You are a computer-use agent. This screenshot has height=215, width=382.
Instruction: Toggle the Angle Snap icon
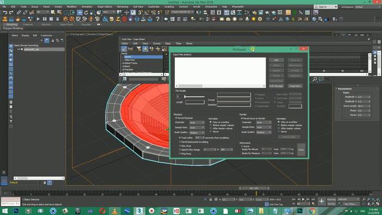[x=147, y=12]
